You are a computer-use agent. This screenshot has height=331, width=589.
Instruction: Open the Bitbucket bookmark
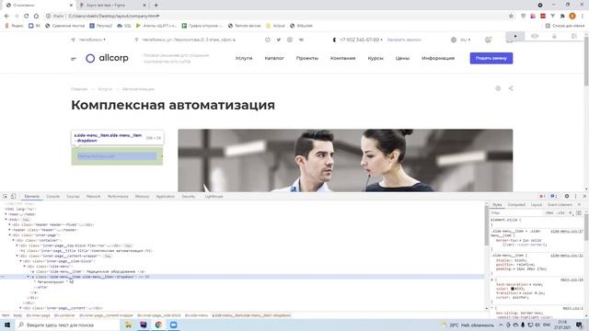click(301, 26)
